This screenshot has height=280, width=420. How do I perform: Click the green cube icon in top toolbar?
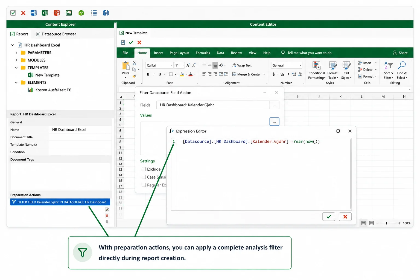tap(81, 13)
